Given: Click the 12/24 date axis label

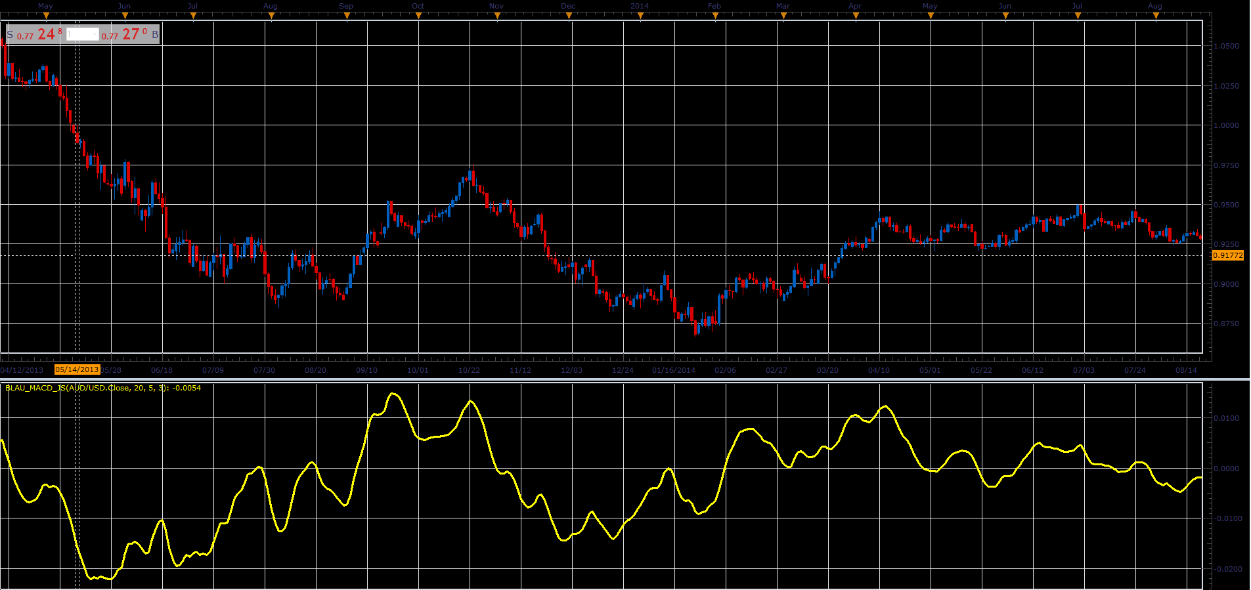Looking at the screenshot, I should 623,370.
